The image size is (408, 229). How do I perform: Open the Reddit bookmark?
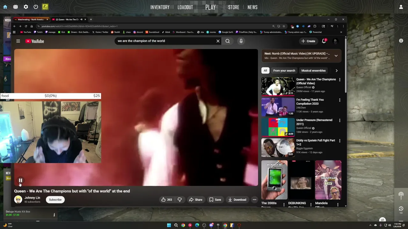point(115,32)
